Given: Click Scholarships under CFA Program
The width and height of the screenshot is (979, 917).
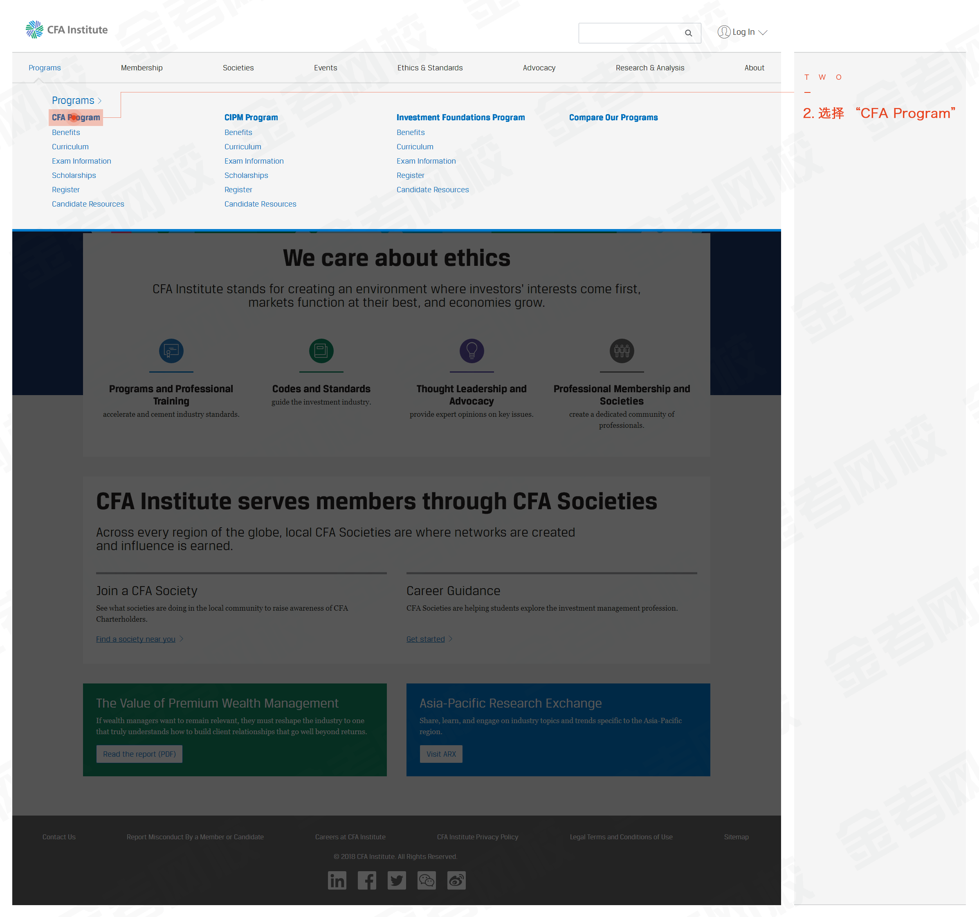Looking at the screenshot, I should pyautogui.click(x=74, y=175).
